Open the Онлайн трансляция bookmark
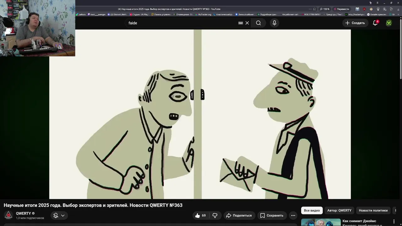Screen dimensions: 402x226 (x=377, y=14)
